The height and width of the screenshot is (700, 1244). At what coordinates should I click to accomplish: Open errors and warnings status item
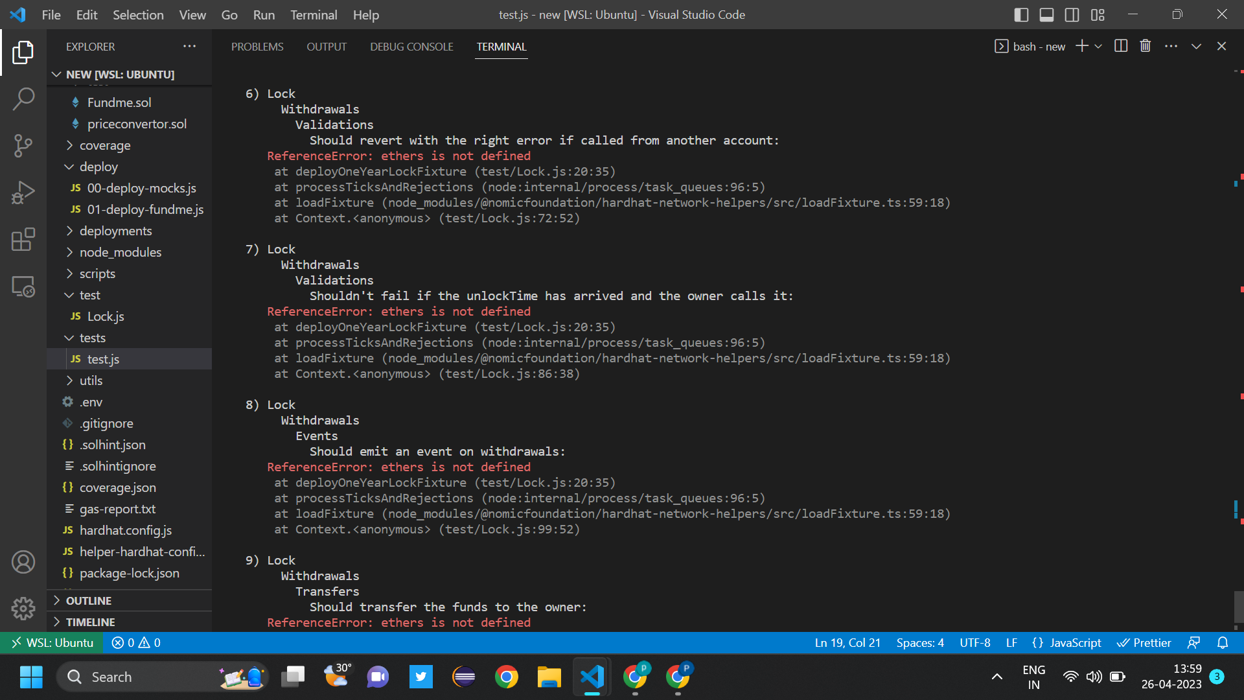pyautogui.click(x=136, y=642)
